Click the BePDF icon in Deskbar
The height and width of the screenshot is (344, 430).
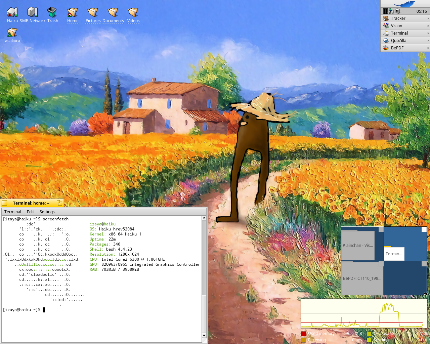[386, 48]
